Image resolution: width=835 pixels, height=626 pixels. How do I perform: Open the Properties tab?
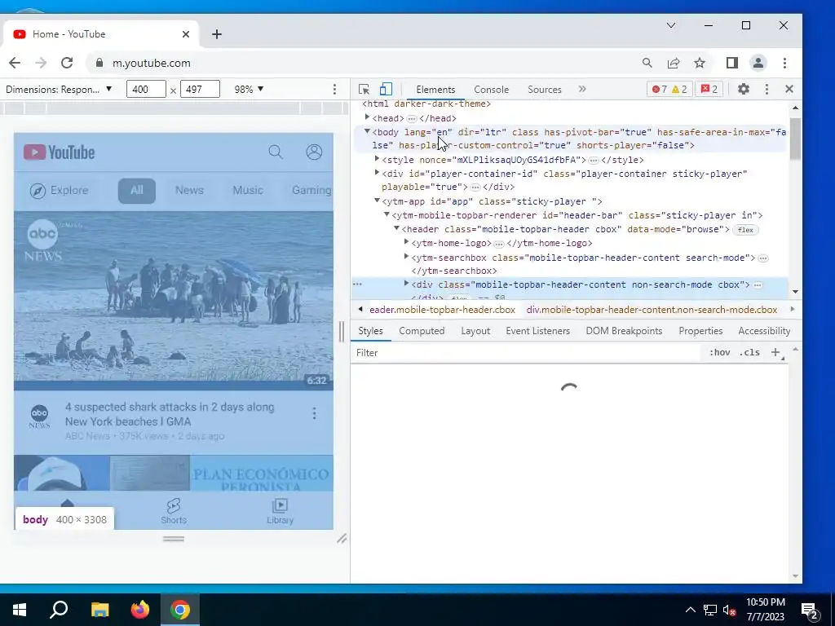[700, 331]
